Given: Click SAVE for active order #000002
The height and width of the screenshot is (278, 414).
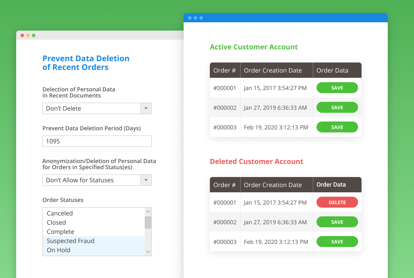Looking at the screenshot, I should [337, 108].
